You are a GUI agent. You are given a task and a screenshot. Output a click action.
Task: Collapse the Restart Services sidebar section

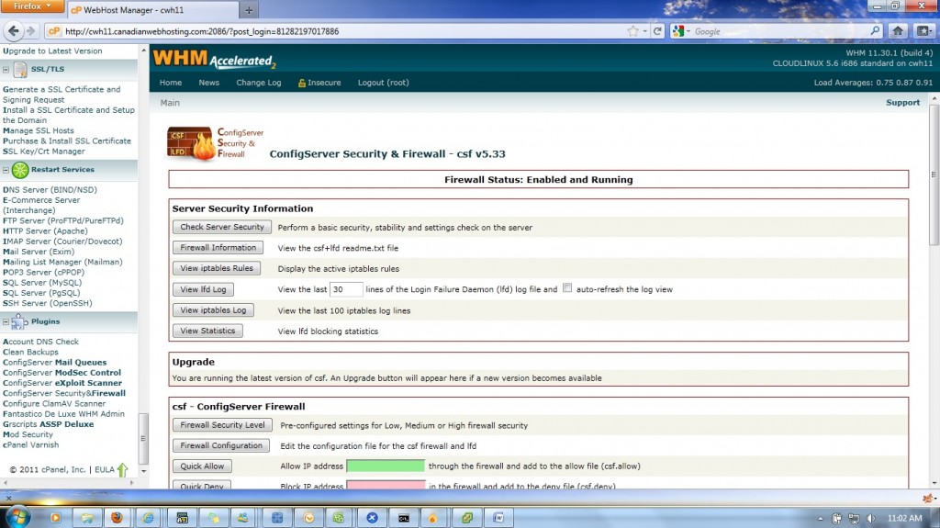coord(6,171)
